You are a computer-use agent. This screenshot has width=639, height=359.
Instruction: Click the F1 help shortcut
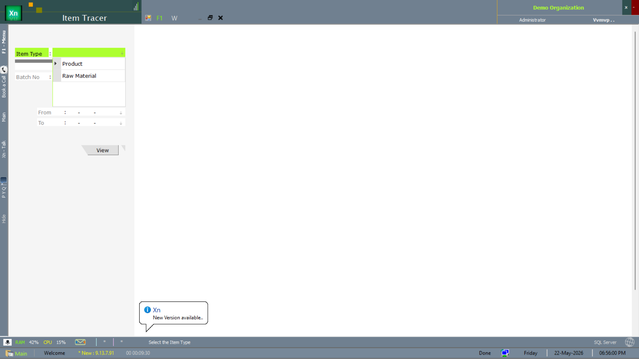pyautogui.click(x=160, y=18)
